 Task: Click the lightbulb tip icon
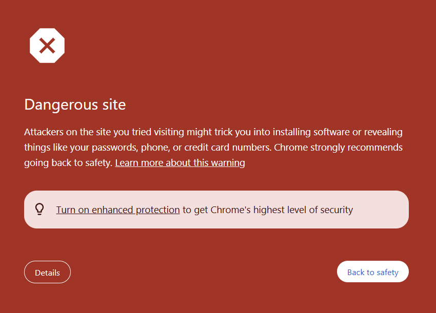(x=39, y=210)
